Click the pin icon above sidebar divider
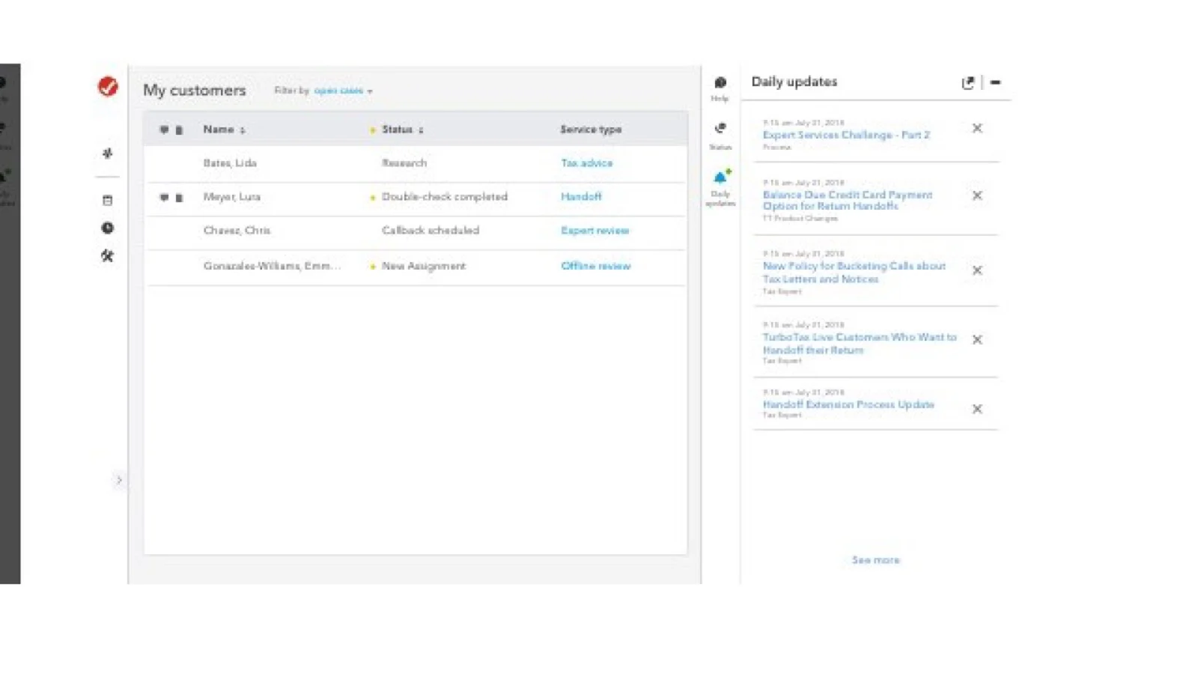The width and height of the screenshot is (1198, 674). [107, 153]
